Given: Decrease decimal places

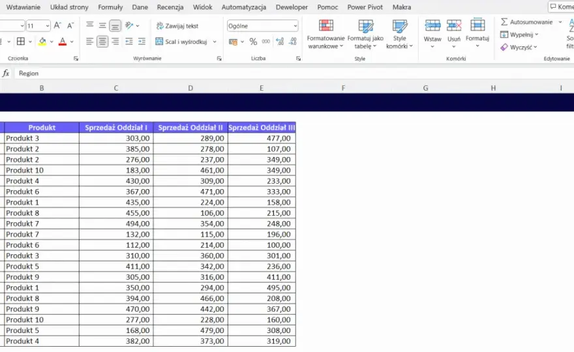Looking at the screenshot, I should click(x=292, y=42).
